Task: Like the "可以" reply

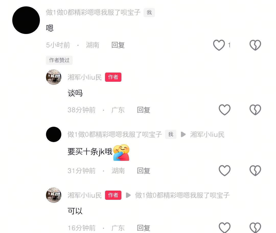Action: click(224, 228)
